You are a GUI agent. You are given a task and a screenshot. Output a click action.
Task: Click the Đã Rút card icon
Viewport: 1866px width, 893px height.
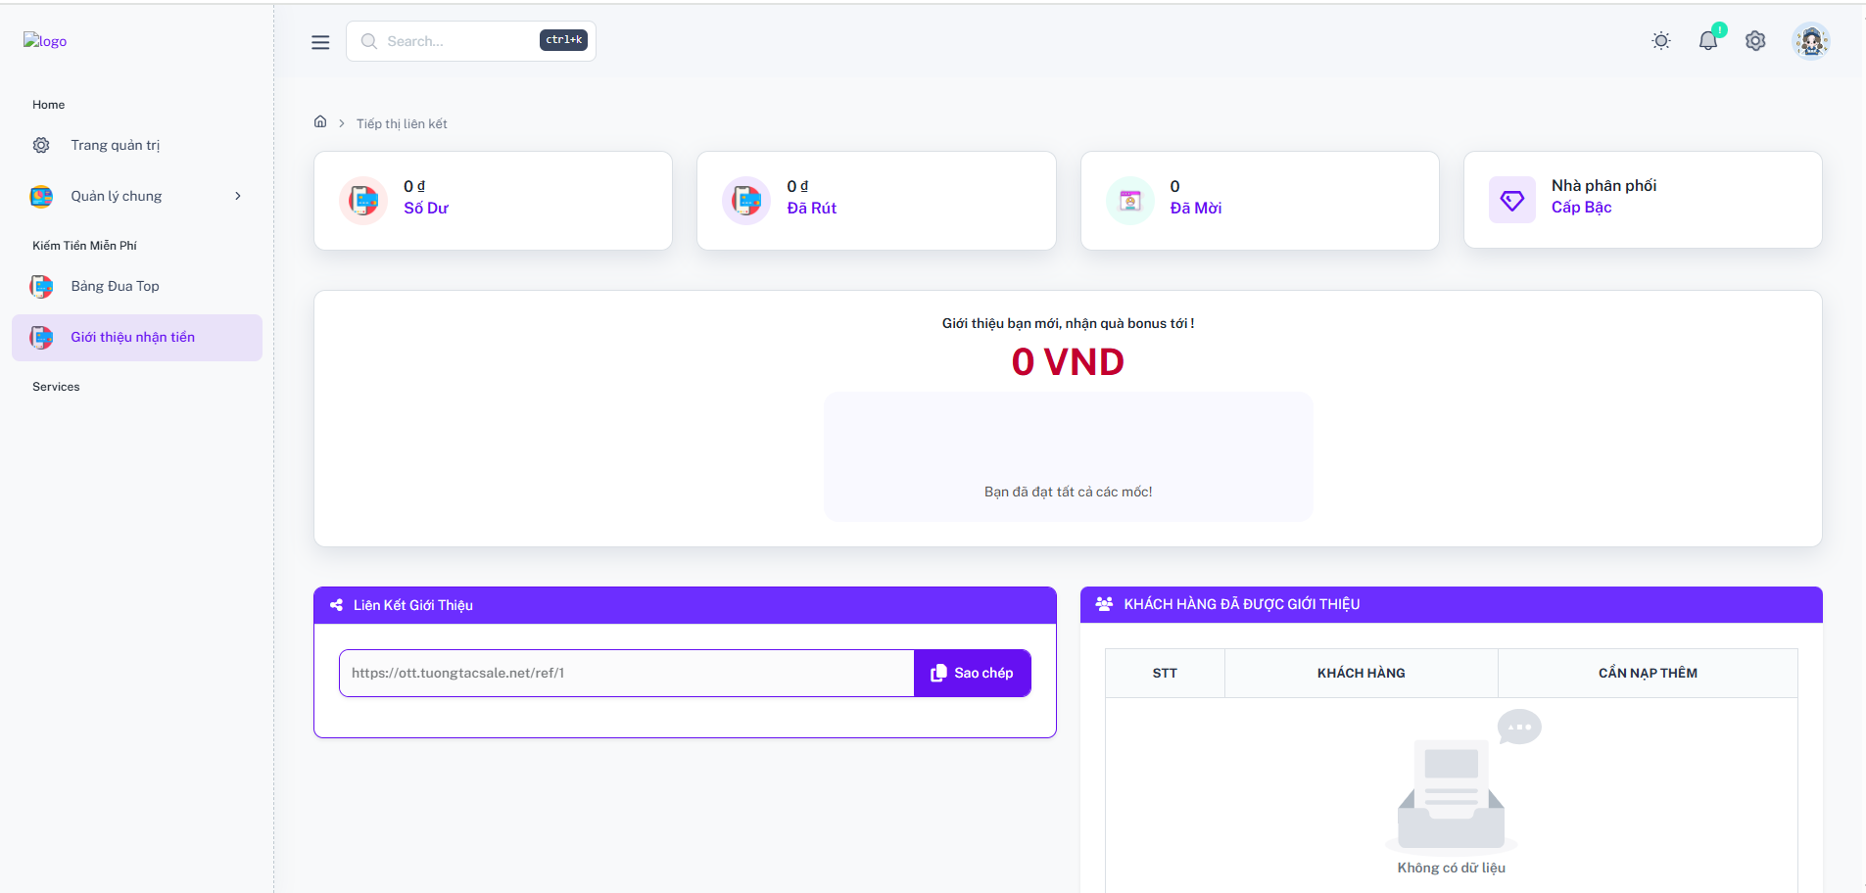746,201
